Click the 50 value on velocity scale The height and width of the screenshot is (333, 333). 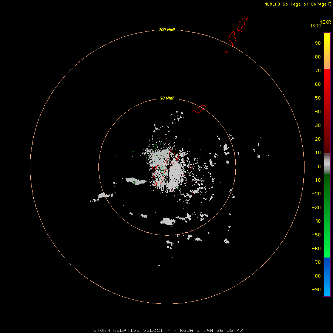(318, 98)
